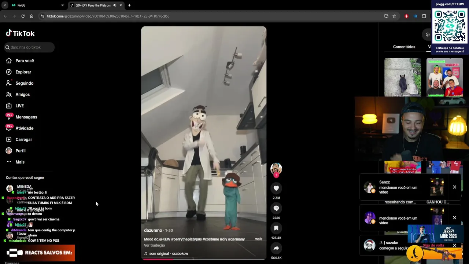Open dazumno username link
Screen dimensions: 469x264
coord(153,230)
